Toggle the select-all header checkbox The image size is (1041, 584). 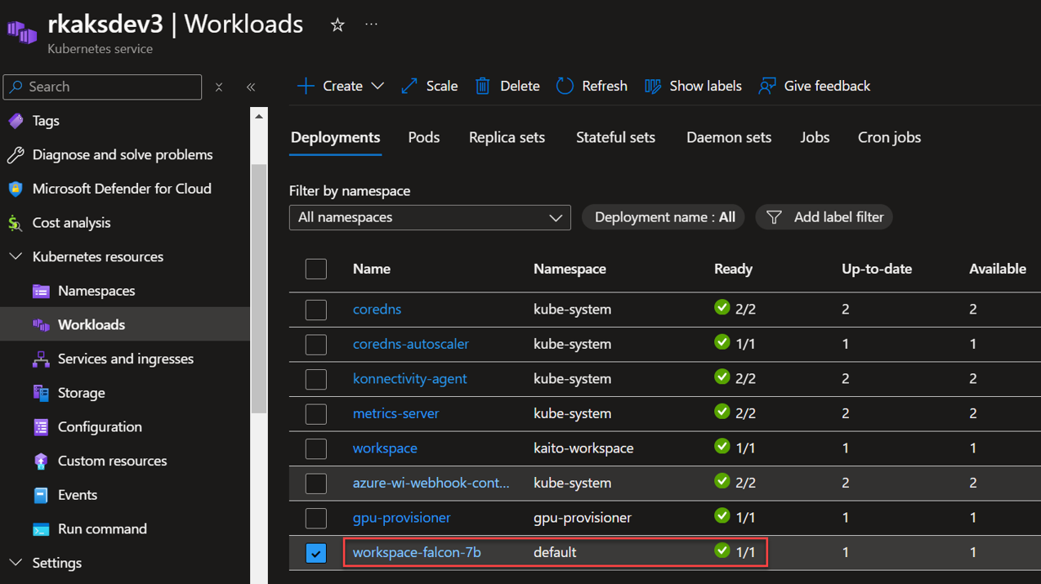pos(316,269)
